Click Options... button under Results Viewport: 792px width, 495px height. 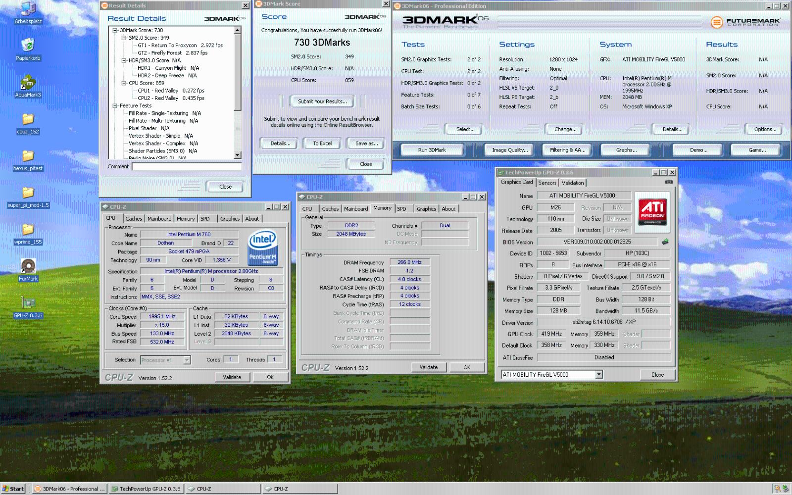(x=765, y=129)
